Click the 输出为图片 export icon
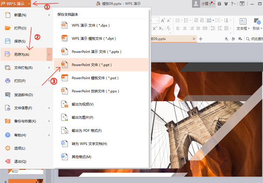The image size is (263, 183). 64,117
